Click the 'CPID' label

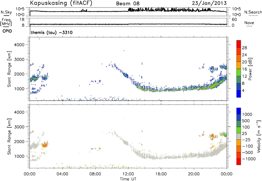coord(7,31)
